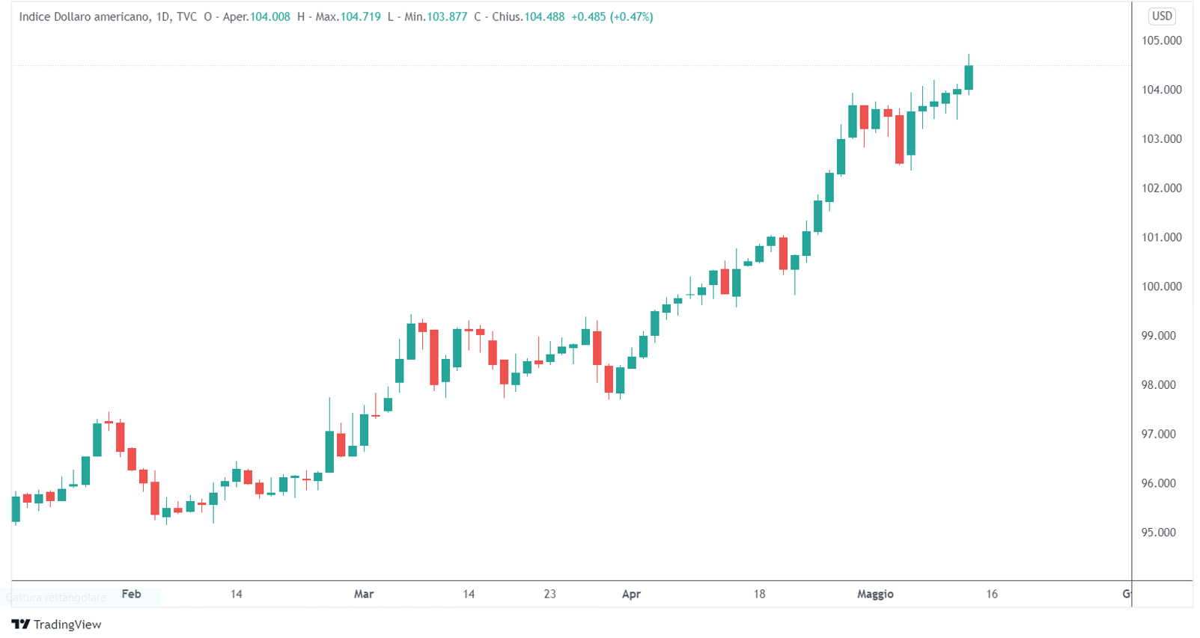This screenshot has width=1200, height=638.
Task: Click the Mar label on time axis
Action: point(363,594)
